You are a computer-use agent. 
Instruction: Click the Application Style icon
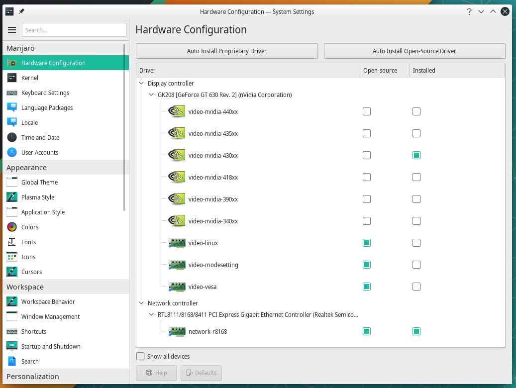click(x=12, y=212)
